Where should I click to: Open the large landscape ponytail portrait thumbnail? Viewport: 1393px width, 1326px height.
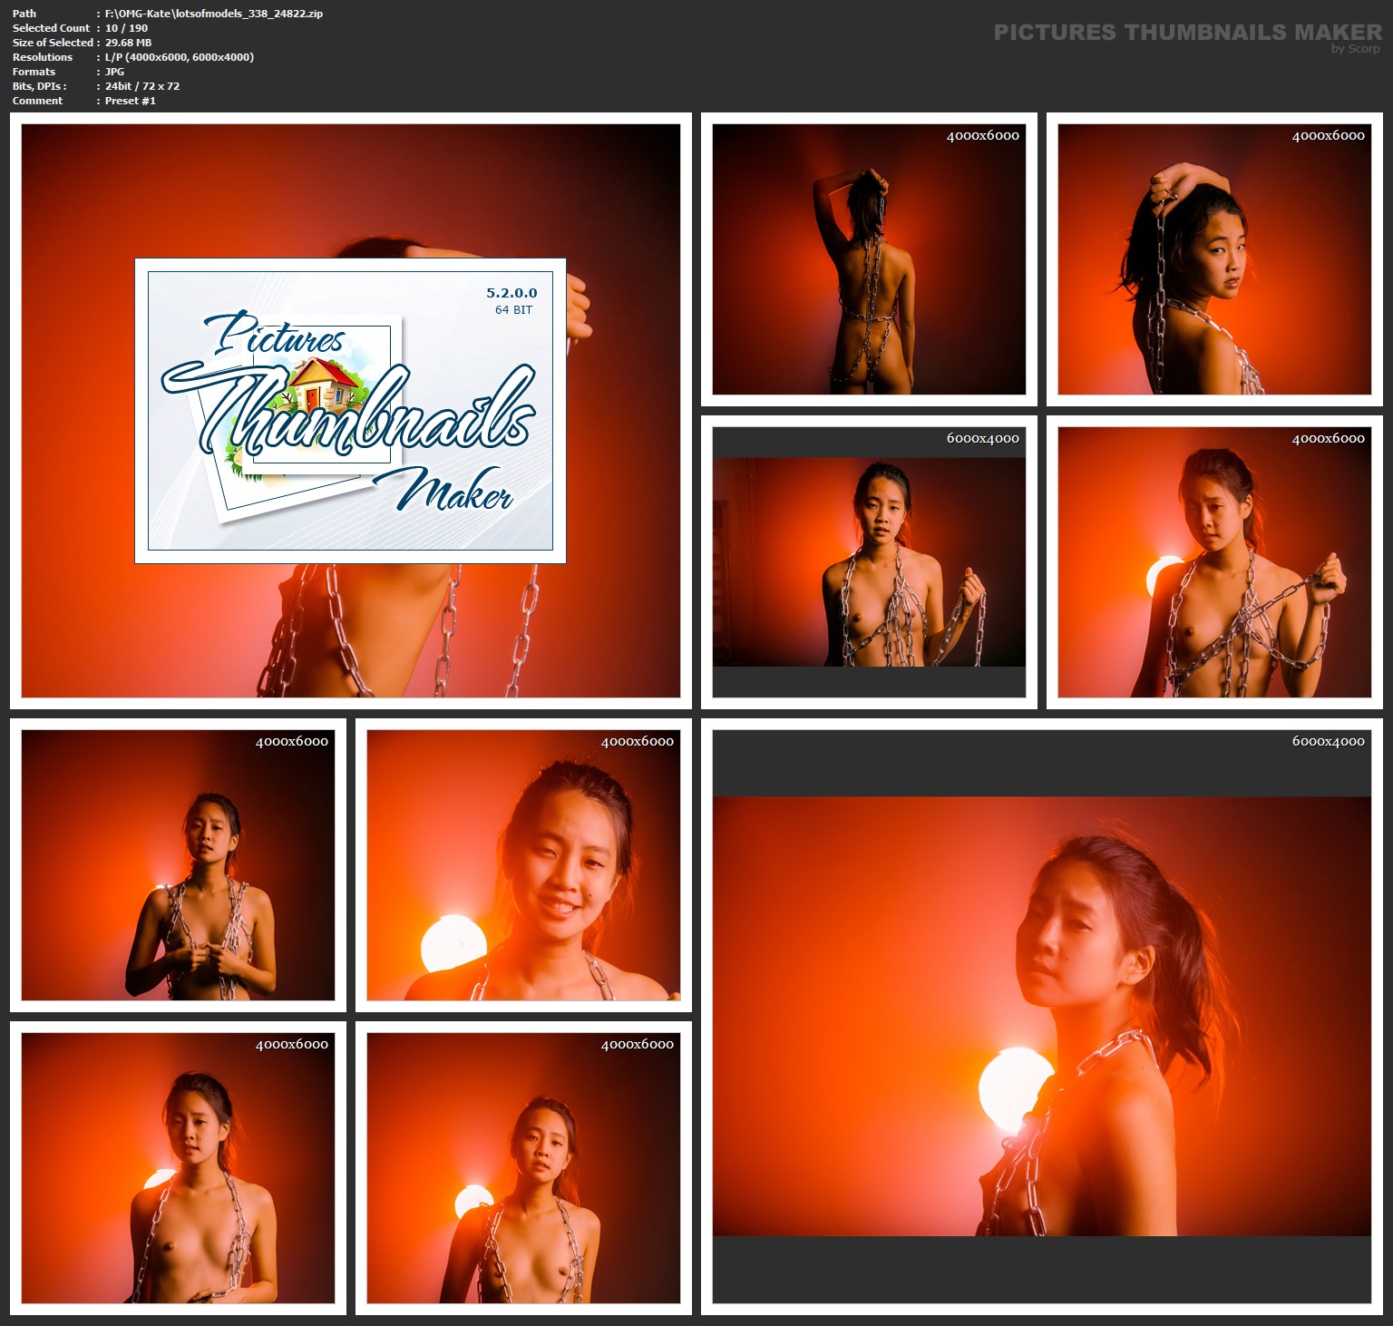[x=1042, y=1017]
